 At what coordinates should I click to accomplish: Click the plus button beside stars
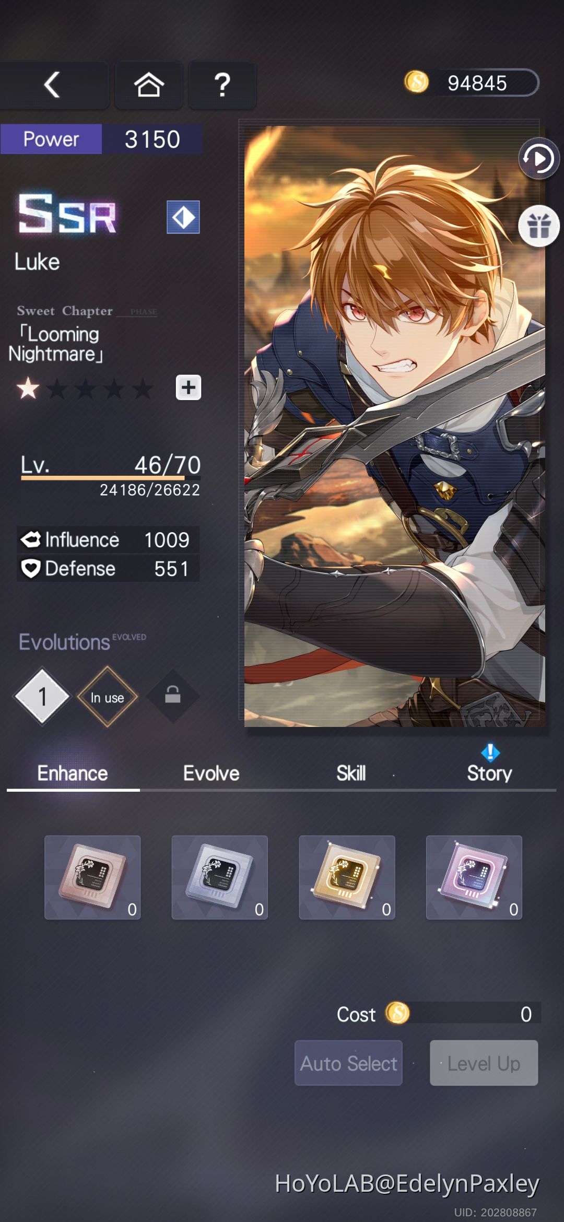(189, 387)
